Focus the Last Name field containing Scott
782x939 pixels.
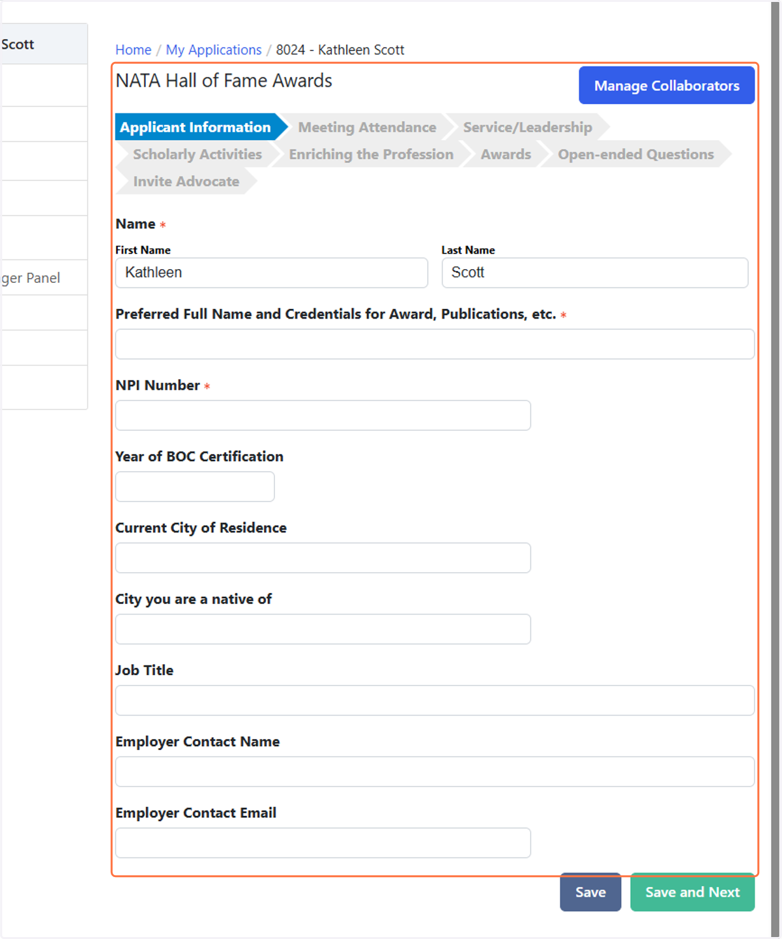[595, 272]
